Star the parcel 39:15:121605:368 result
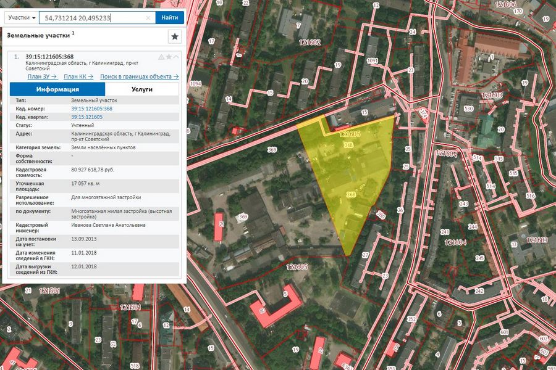 pos(169,57)
